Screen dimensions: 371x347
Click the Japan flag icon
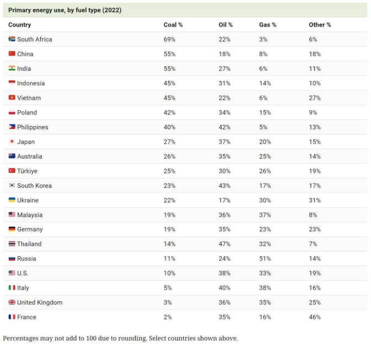click(x=12, y=142)
